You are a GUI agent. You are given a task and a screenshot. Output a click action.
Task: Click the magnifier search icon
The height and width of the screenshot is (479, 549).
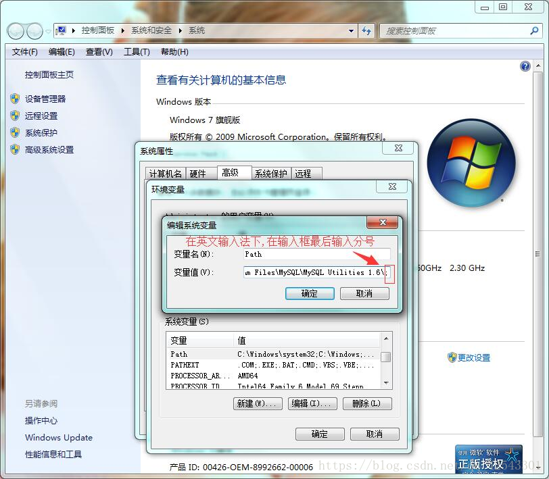534,31
